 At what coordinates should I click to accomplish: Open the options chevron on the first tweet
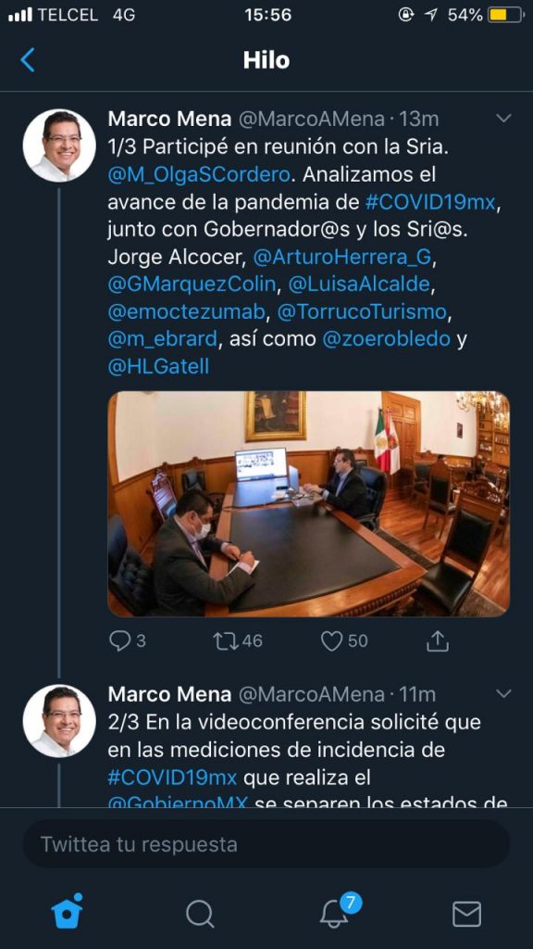click(503, 119)
